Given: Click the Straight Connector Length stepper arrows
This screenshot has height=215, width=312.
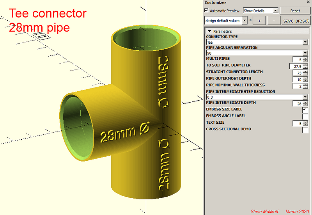Looking at the screenshot, I should click(305, 73).
